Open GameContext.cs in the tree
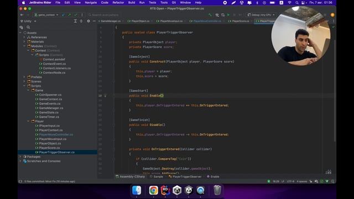 click(x=50, y=99)
